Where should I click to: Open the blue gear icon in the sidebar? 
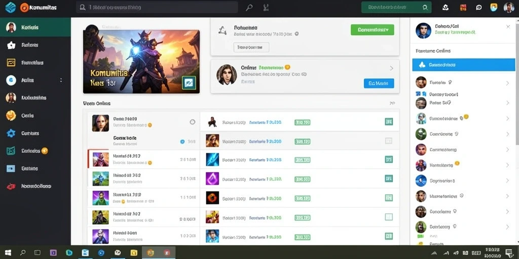[11, 133]
